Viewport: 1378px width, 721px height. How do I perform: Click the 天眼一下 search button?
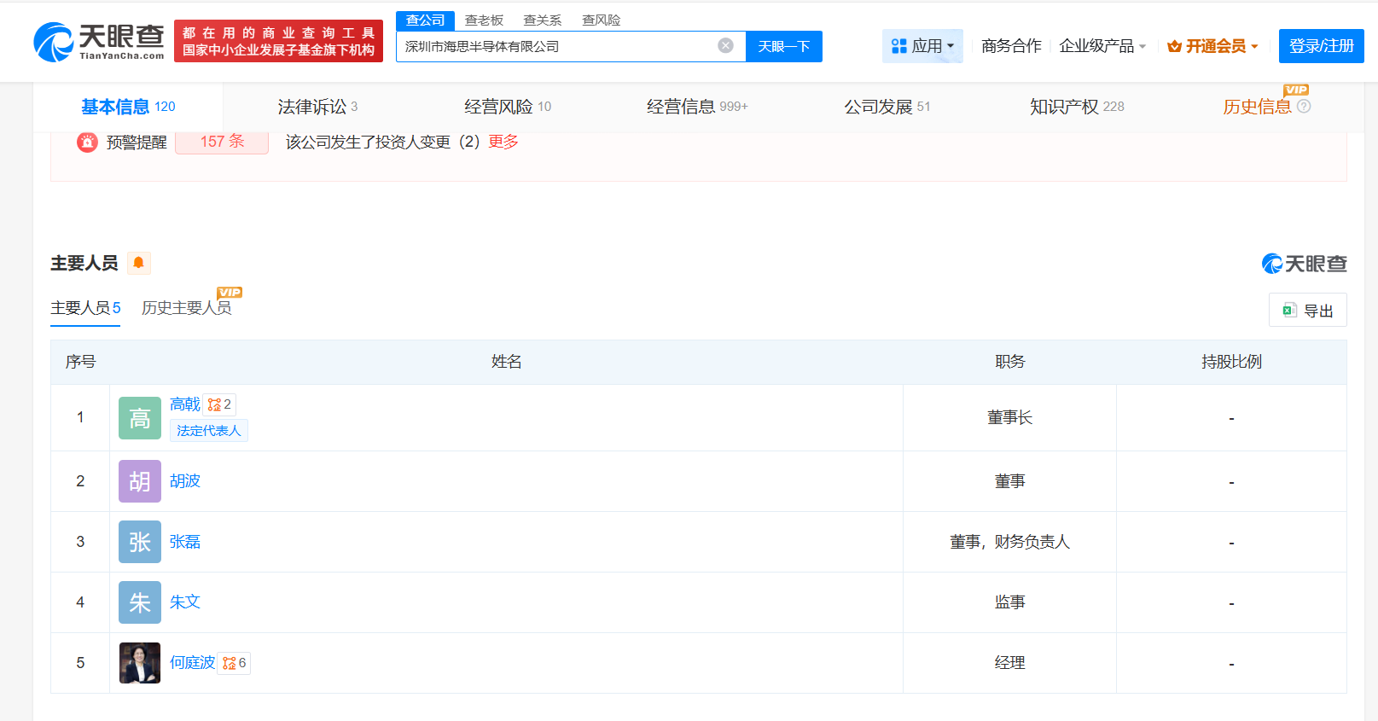pyautogui.click(x=784, y=46)
